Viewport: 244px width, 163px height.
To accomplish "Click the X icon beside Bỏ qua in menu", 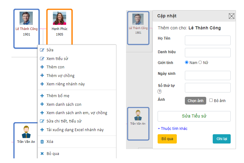I will tap(42, 154).
